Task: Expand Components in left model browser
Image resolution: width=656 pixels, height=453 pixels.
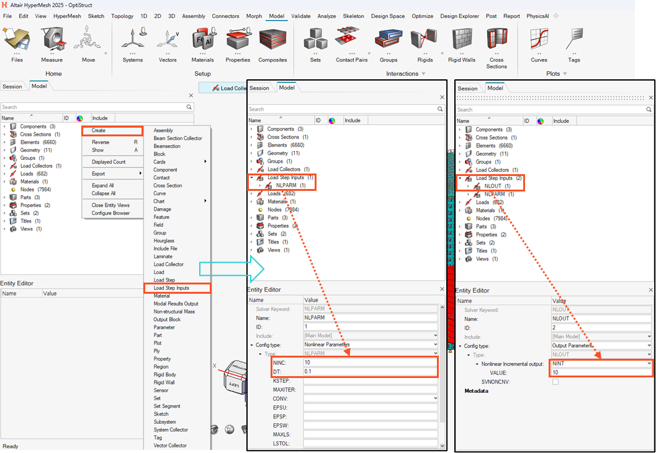Action: [x=4, y=126]
